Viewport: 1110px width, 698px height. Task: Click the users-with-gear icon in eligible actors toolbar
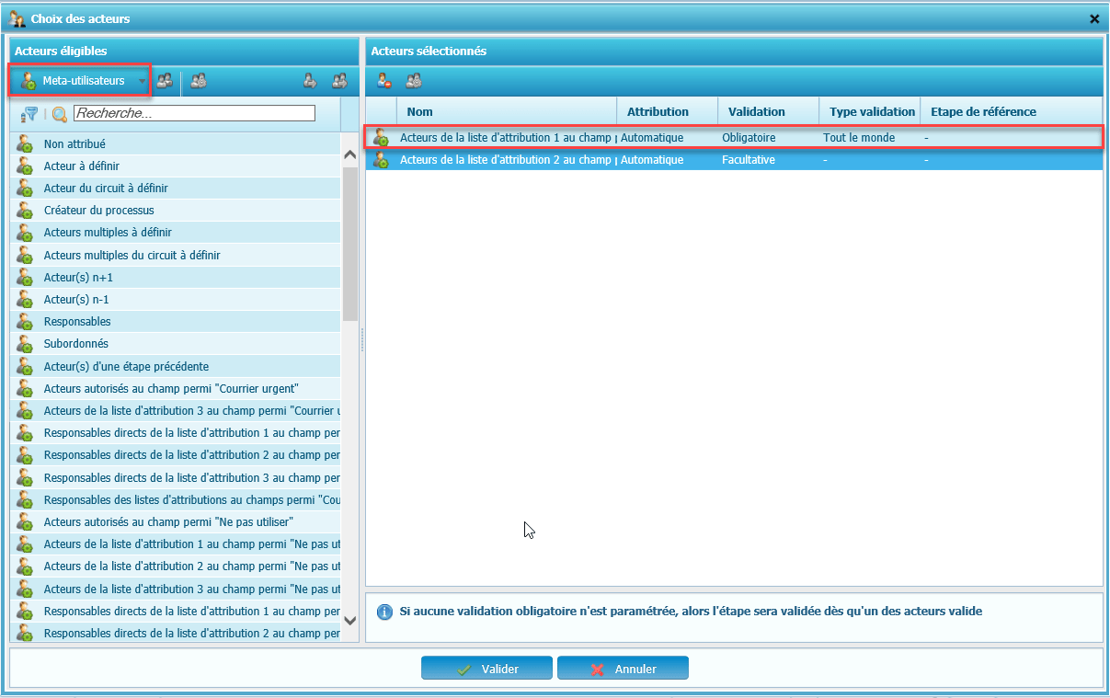point(198,81)
